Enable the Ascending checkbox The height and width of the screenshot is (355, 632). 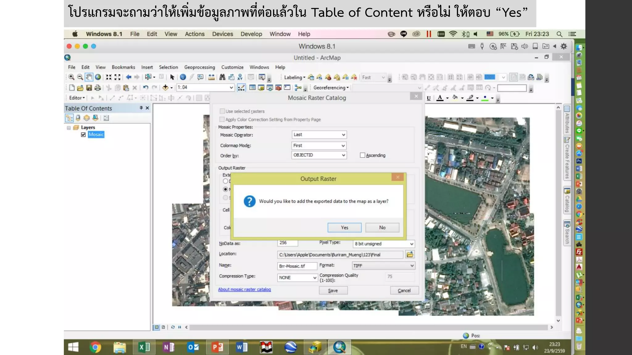point(363,155)
